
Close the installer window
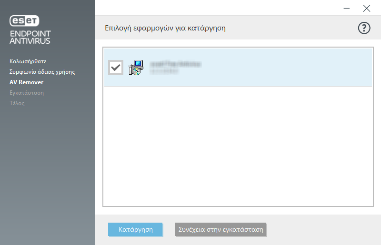point(367,8)
